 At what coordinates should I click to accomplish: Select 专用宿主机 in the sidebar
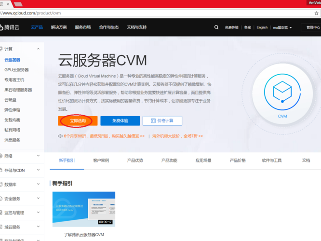point(14,80)
